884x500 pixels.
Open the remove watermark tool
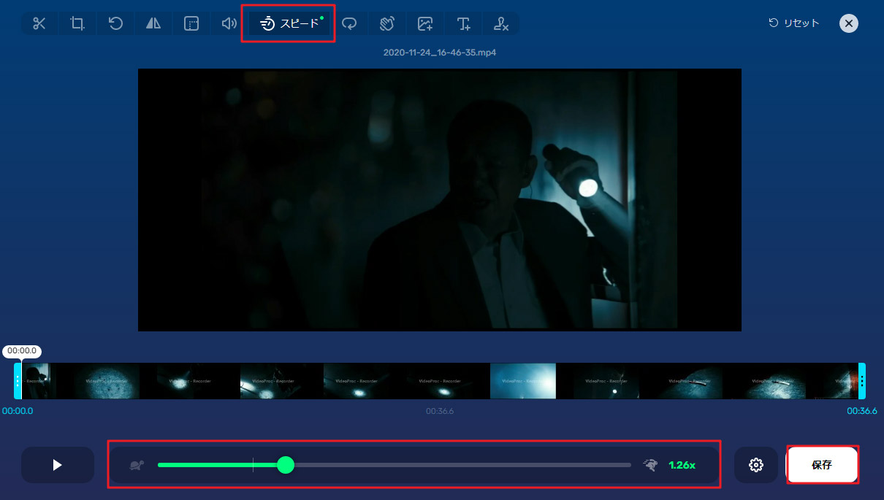[501, 23]
